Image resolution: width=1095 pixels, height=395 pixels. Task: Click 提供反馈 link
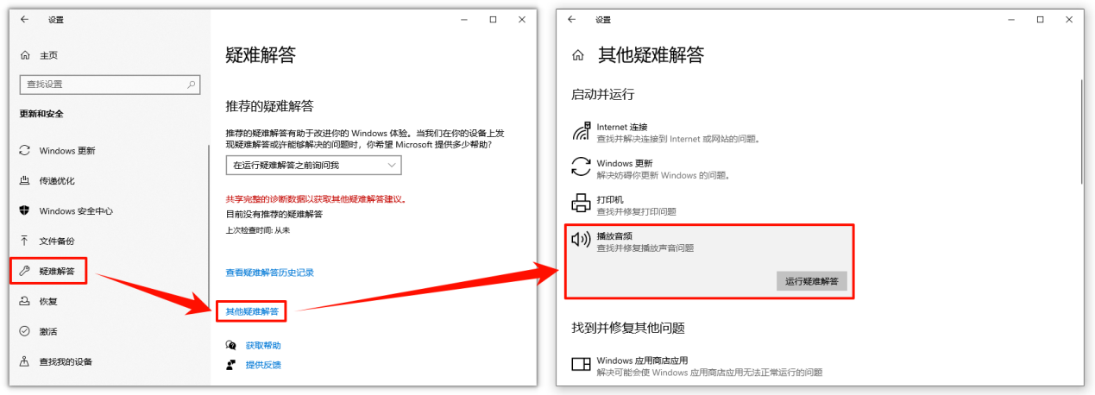263,365
